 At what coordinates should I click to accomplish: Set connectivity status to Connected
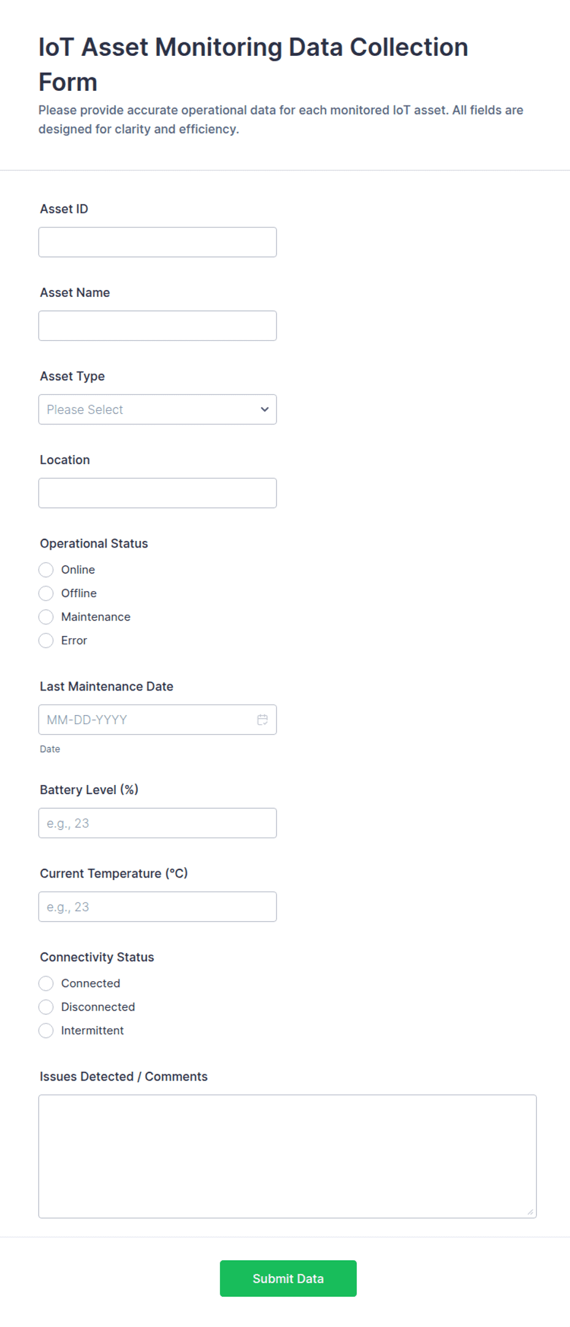(x=46, y=983)
